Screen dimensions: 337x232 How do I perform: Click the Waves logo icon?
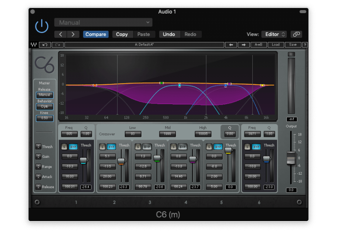34,45
